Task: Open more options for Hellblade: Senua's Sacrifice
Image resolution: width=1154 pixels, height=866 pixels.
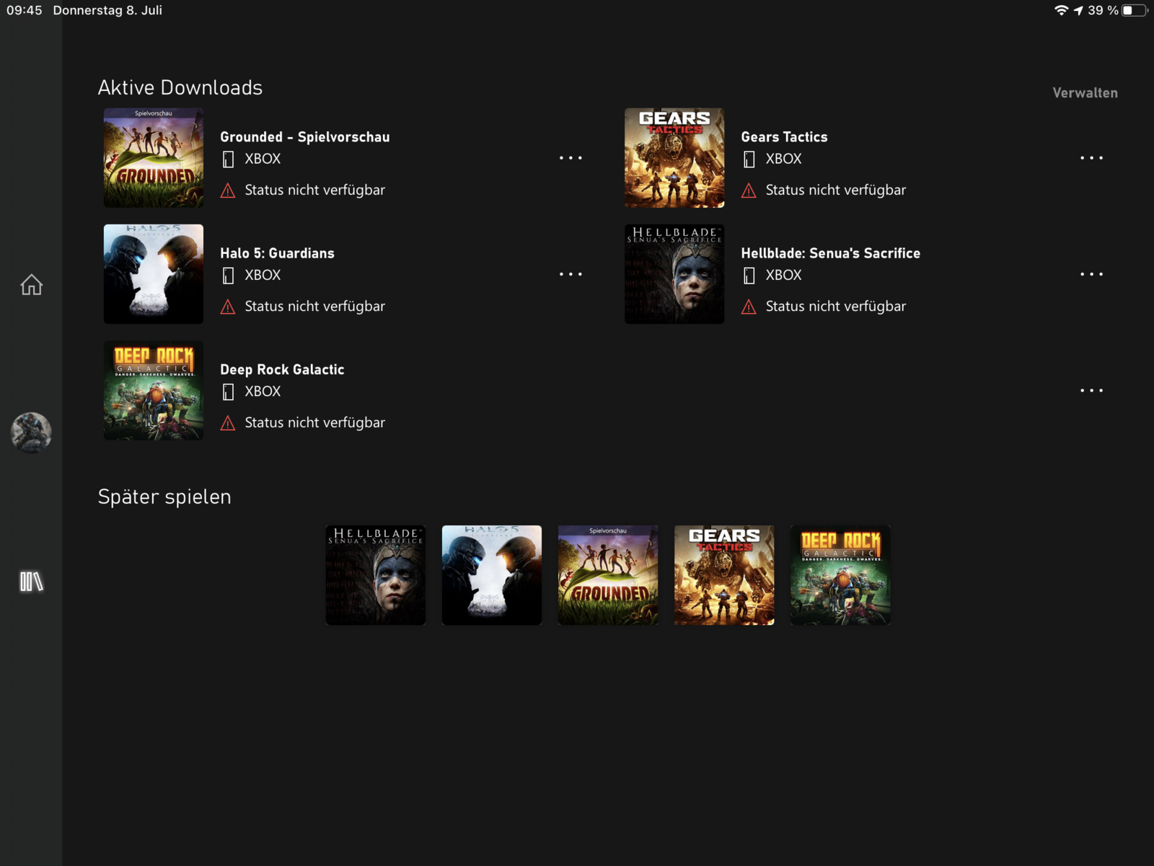Action: 1091,274
